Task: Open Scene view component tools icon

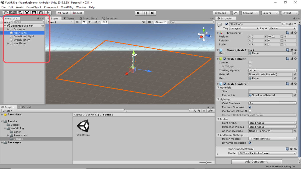Action: 144,22
